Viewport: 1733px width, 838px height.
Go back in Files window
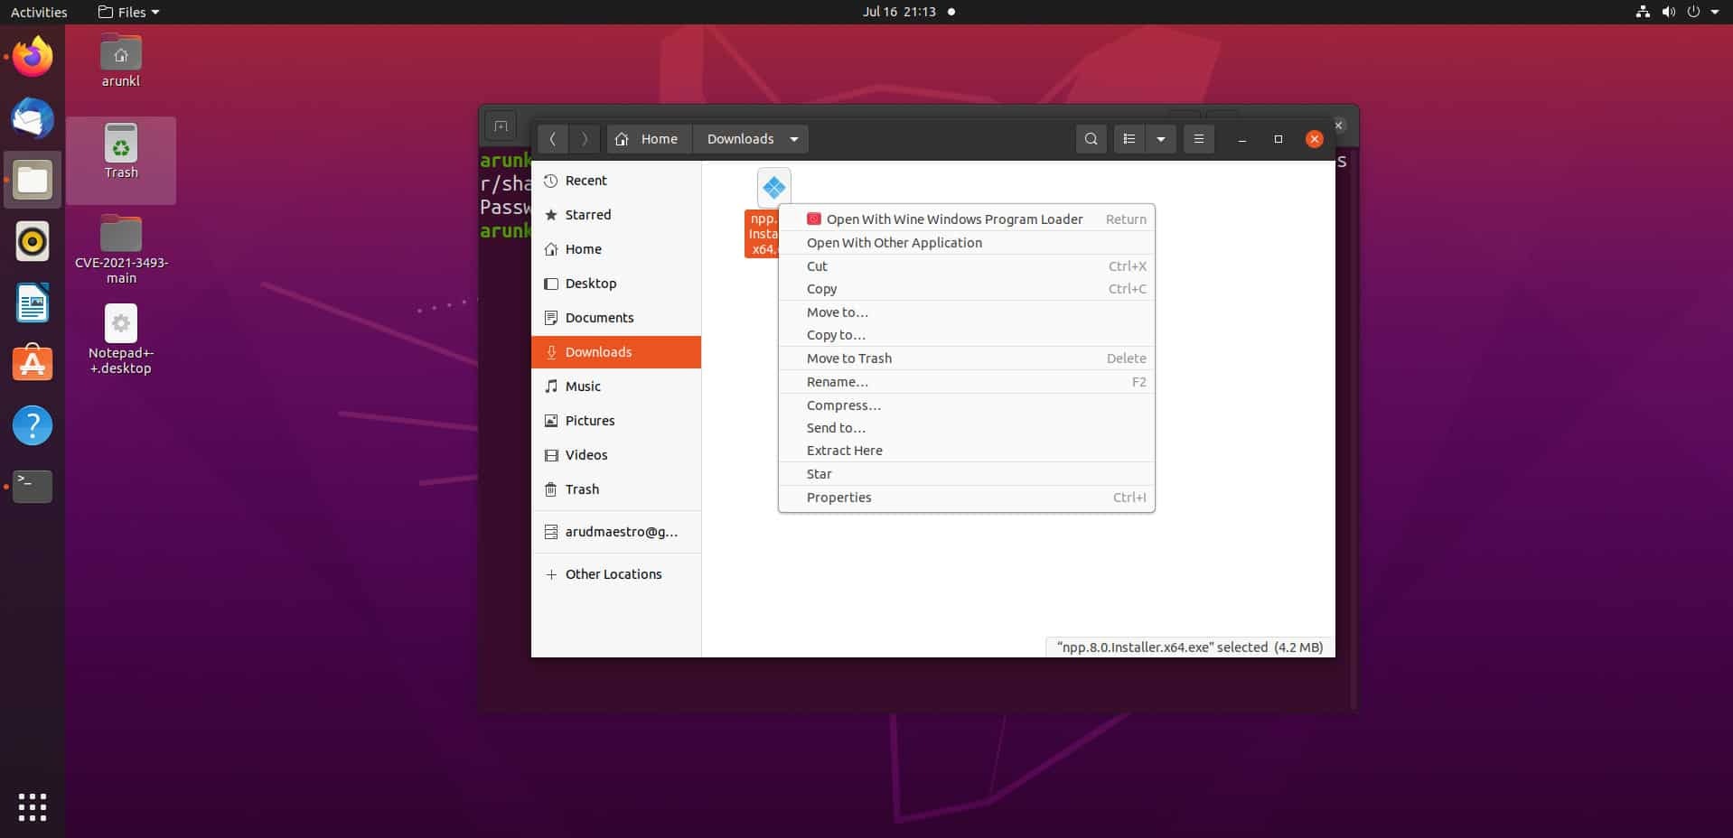pos(552,139)
